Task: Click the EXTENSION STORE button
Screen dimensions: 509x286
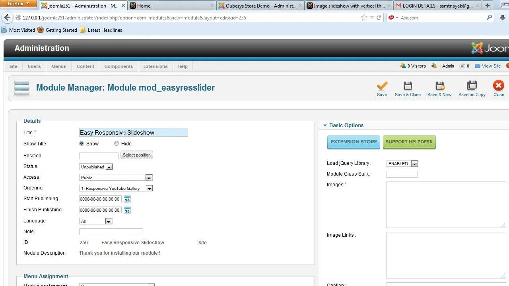Action: [x=354, y=142]
